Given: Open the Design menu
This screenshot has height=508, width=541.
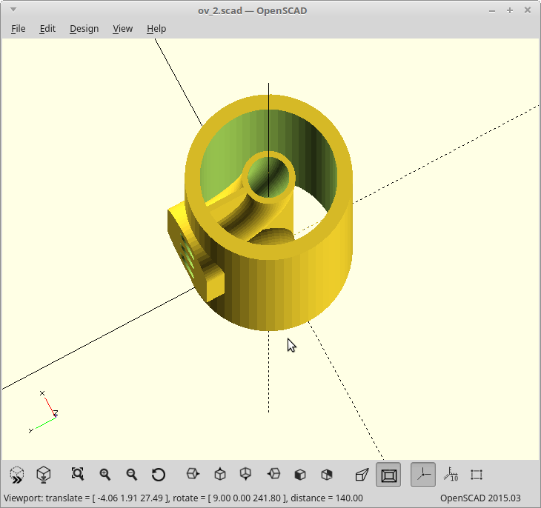Looking at the screenshot, I should (x=84, y=29).
